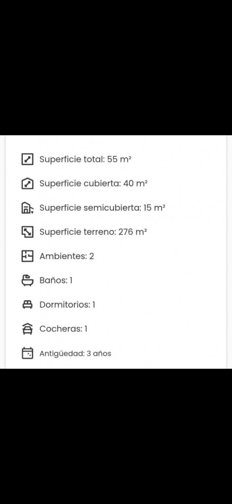Image resolution: width=232 pixels, height=504 pixels.
Task: Click the calendar icon beside Antigüedad
Action: click(28, 353)
